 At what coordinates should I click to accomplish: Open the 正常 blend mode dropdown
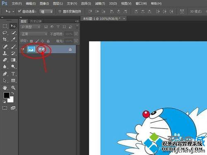point(34,34)
